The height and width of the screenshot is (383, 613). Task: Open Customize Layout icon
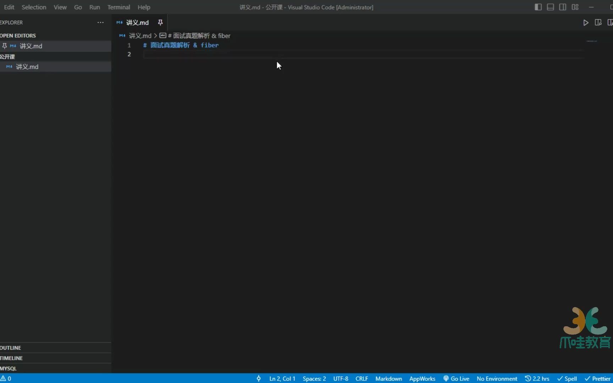click(575, 7)
